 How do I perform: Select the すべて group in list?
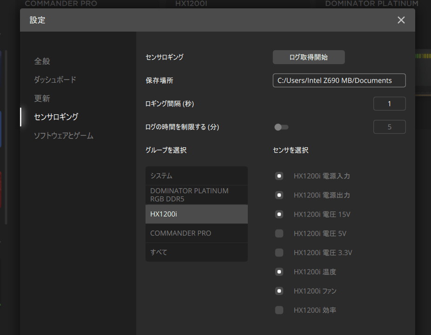click(x=196, y=252)
